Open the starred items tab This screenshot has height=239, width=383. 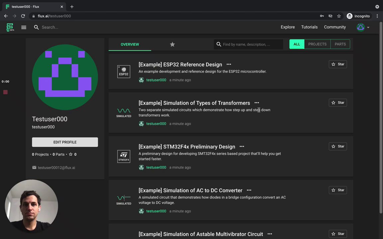pyautogui.click(x=173, y=44)
